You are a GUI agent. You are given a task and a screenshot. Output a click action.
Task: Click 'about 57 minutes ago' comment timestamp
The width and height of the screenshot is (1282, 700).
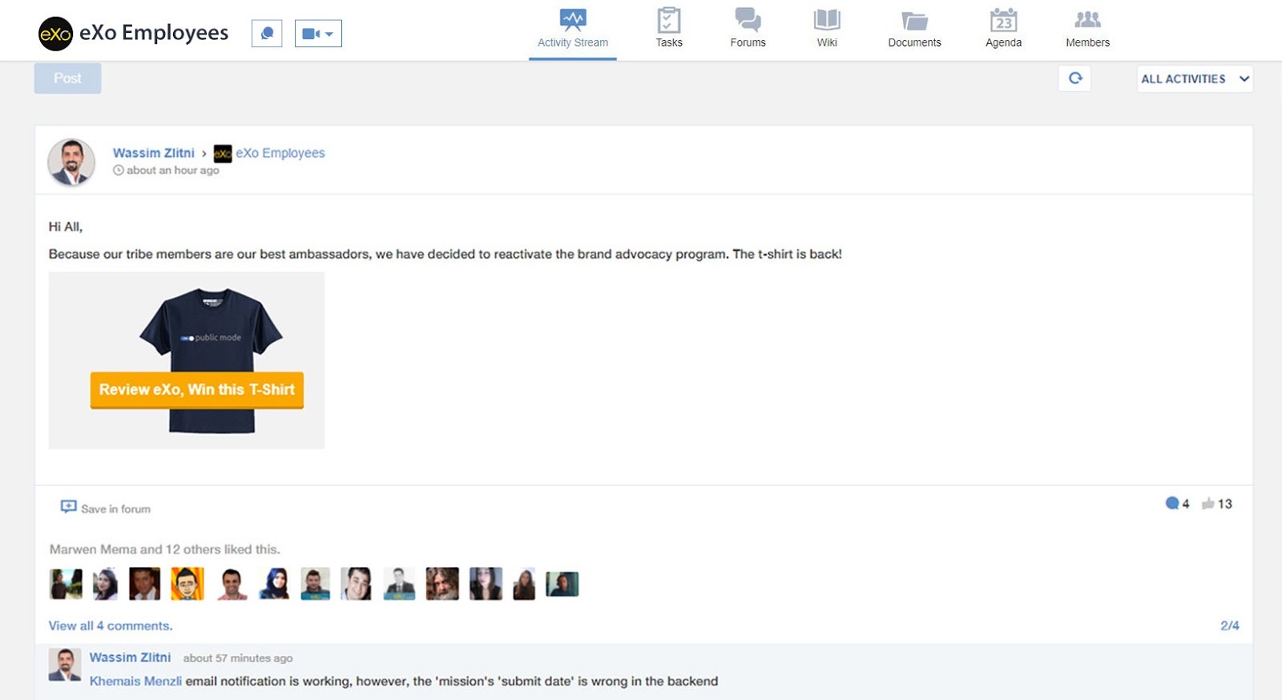238,658
